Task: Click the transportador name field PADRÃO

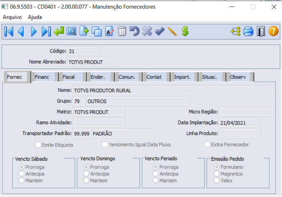Action: click(123, 134)
